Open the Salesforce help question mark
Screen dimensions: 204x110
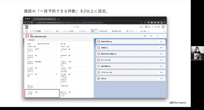pyautogui.click(x=152, y=27)
